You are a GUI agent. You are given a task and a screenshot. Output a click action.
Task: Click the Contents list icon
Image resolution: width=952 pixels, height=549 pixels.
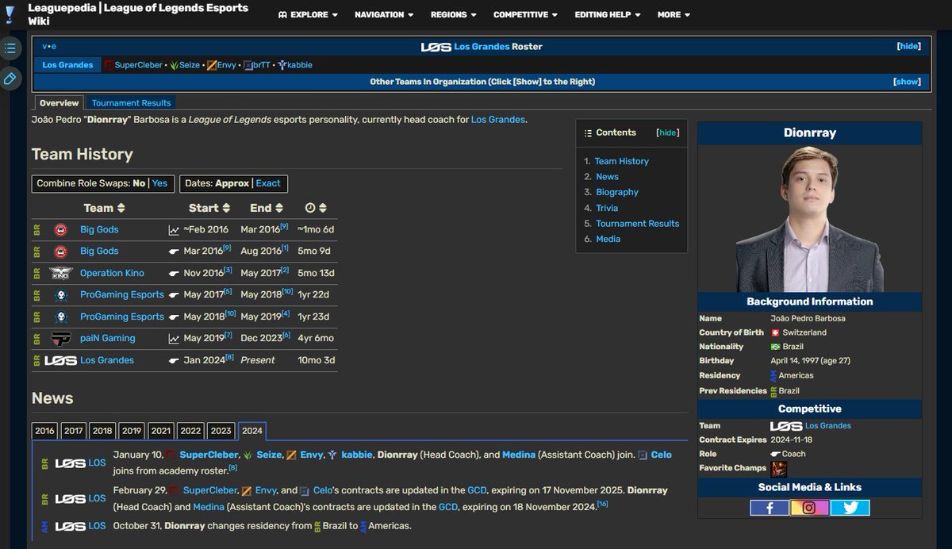coord(588,133)
